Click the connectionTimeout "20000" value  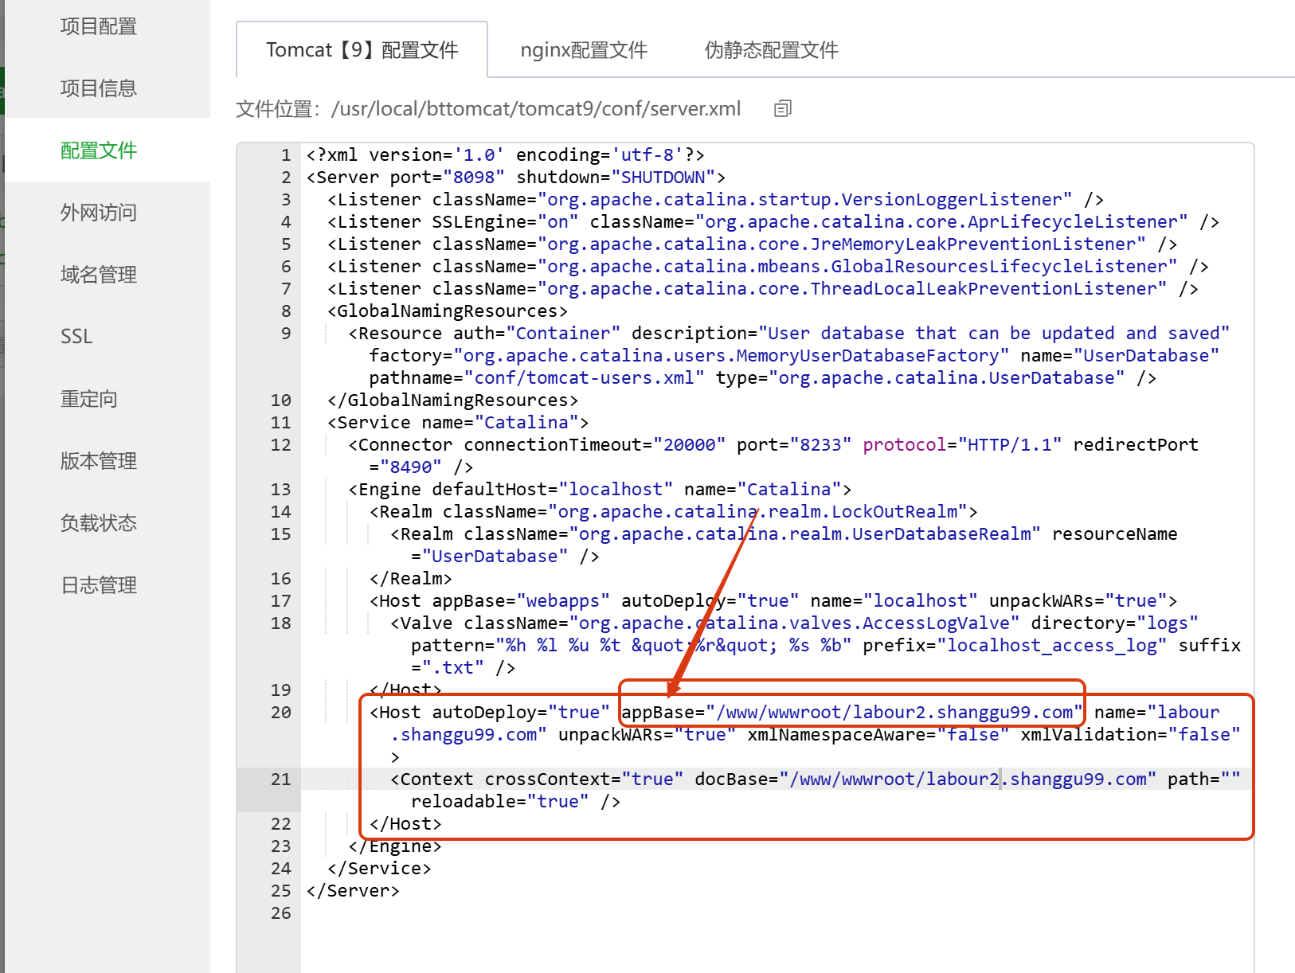pos(689,444)
